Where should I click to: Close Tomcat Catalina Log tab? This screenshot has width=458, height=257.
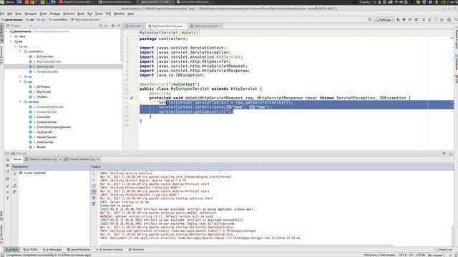point(98,159)
